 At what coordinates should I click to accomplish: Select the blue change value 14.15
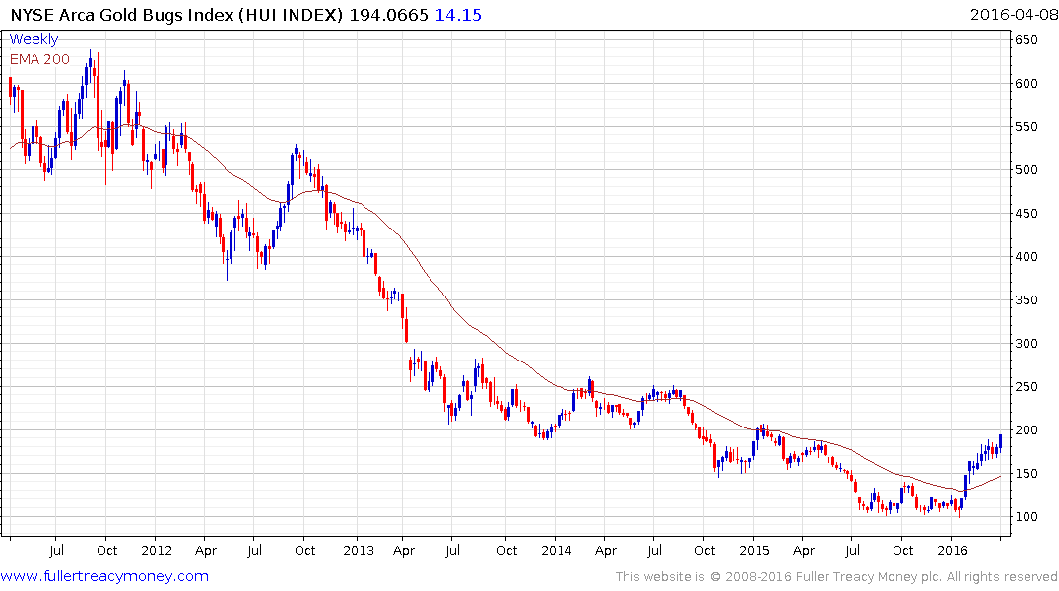pos(458,15)
